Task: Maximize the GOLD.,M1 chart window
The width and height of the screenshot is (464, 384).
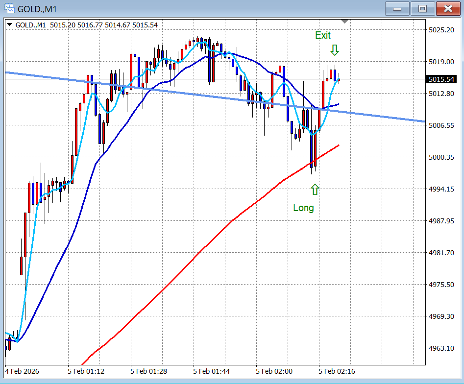Action: pyautogui.click(x=422, y=9)
